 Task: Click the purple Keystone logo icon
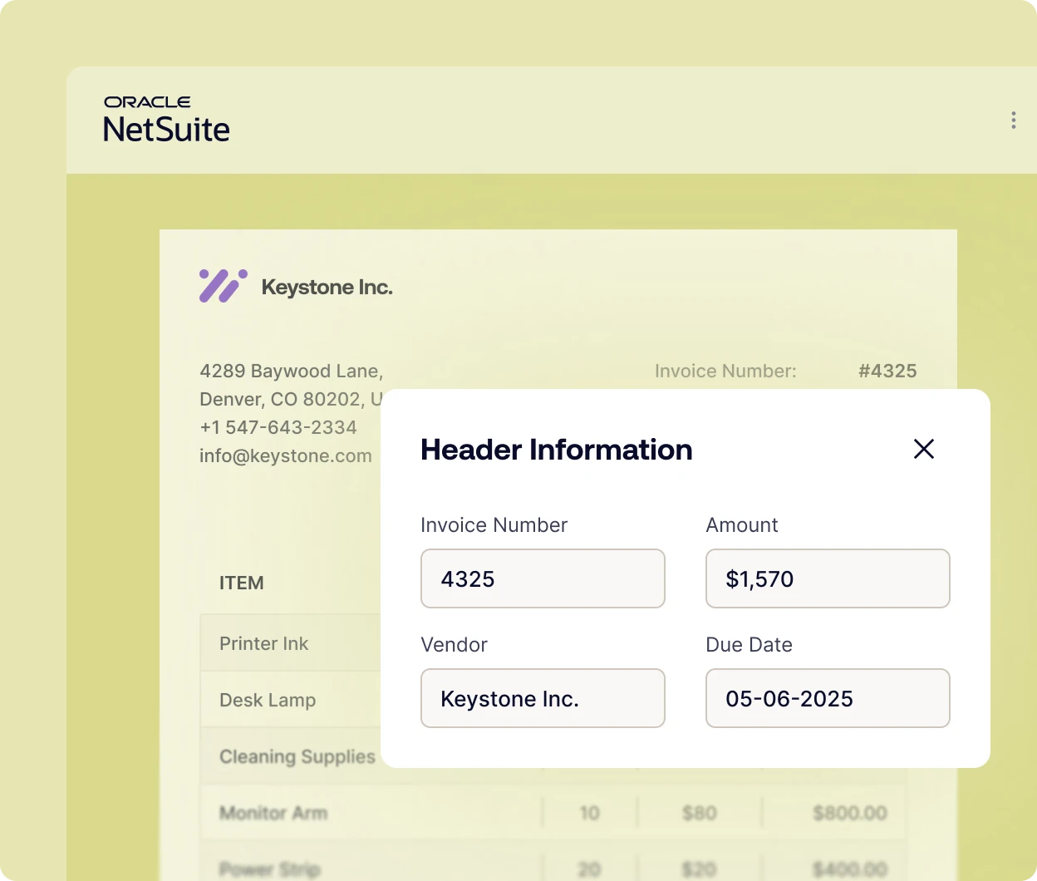[x=223, y=286]
